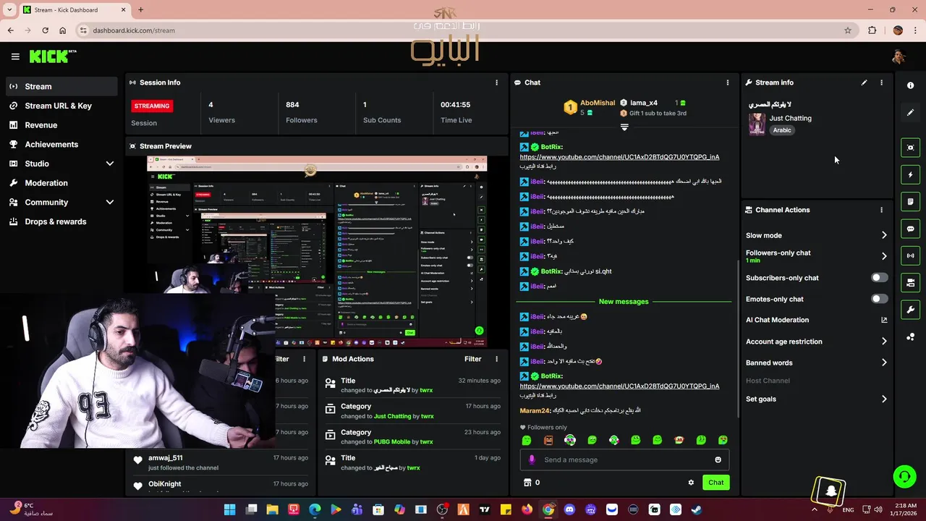Click the green support headset button

pyautogui.click(x=904, y=476)
